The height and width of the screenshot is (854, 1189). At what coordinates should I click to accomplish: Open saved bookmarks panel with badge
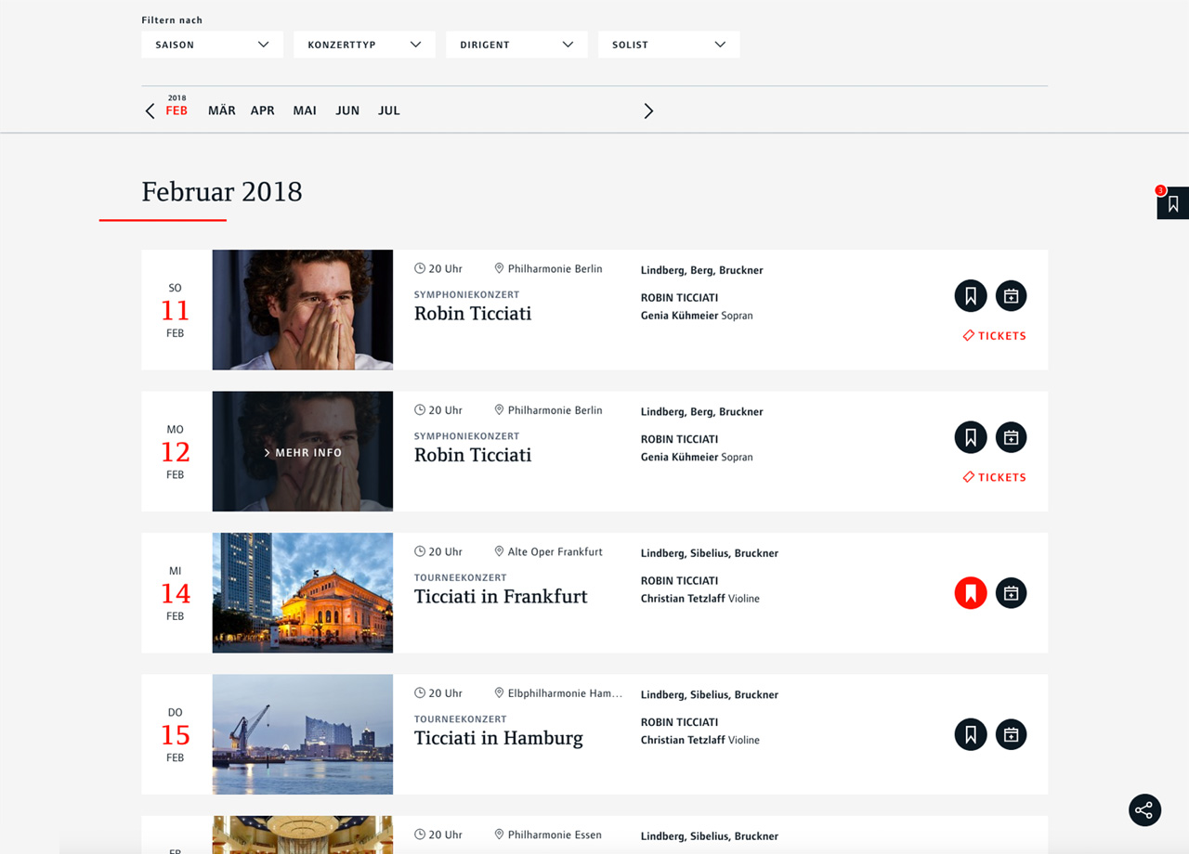[1172, 202]
